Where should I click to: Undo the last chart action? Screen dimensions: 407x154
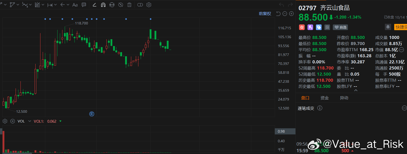(282, 5)
